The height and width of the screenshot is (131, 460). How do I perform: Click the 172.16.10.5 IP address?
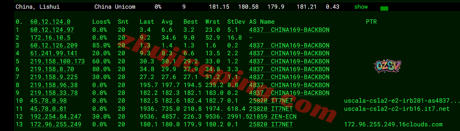tap(50, 38)
